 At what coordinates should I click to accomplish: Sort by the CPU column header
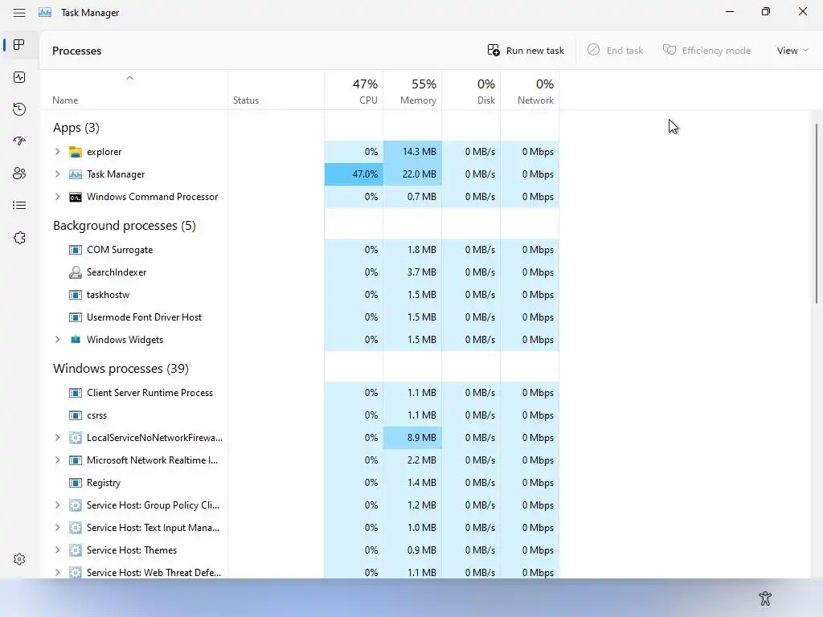click(354, 90)
